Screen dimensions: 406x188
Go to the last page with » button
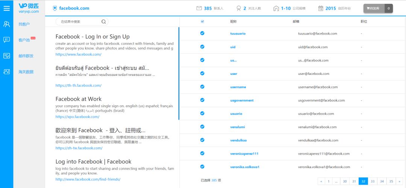click(x=400, y=181)
